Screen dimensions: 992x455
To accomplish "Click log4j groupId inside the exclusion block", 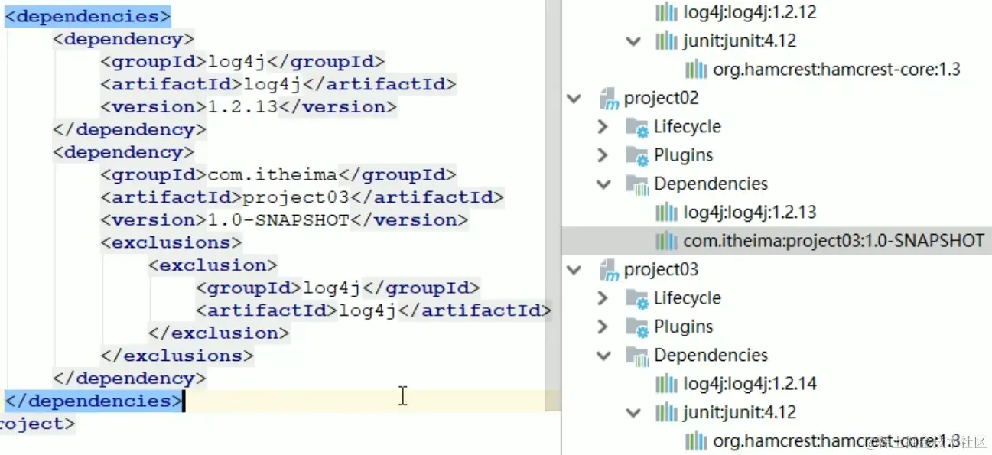I will [x=332, y=288].
